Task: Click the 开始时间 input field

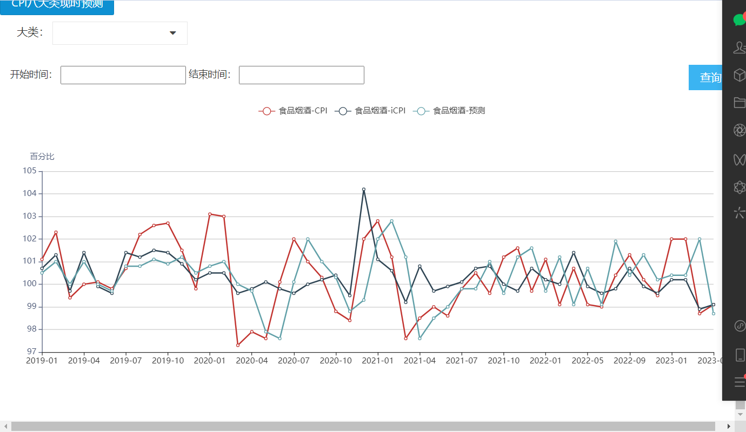Action: point(123,75)
